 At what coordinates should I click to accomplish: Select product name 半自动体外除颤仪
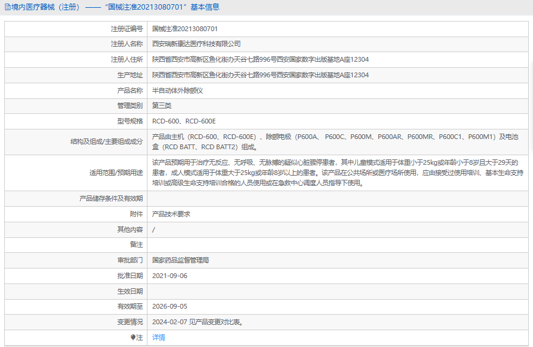tap(177, 90)
